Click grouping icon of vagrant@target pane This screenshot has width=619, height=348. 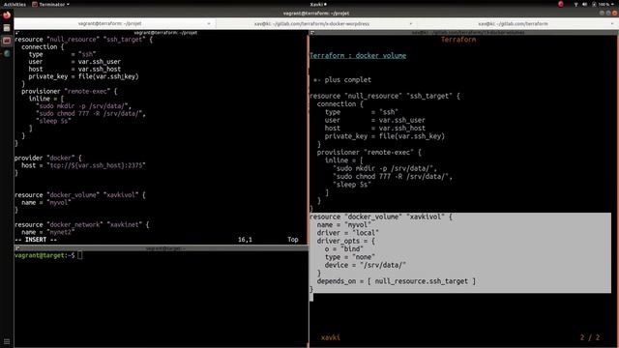17,248
